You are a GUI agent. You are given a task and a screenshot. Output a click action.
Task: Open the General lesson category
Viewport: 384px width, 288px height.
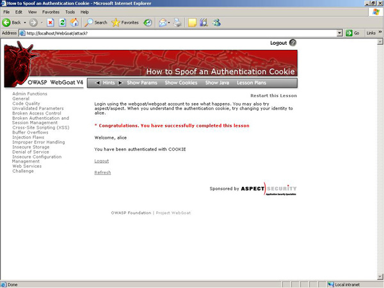21,99
